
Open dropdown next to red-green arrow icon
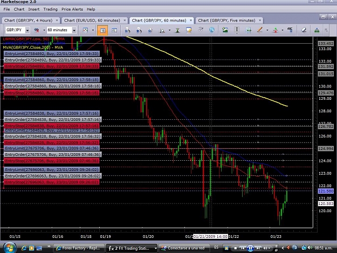click(283, 30)
